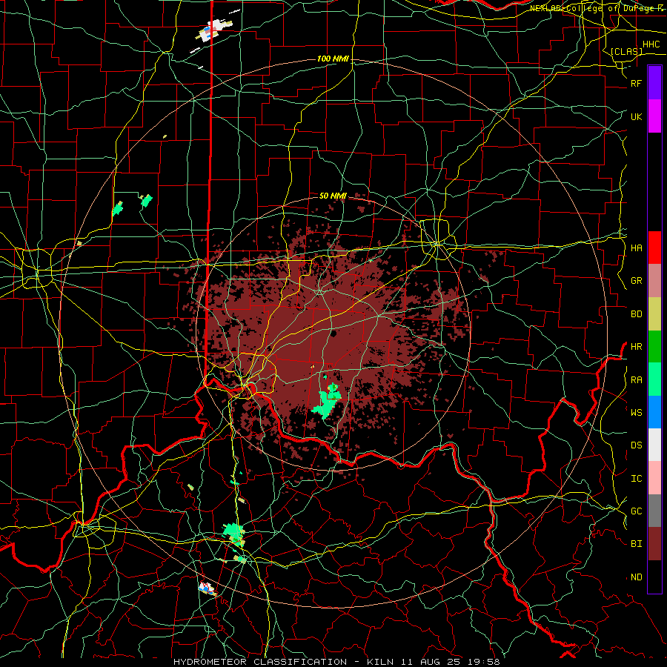Click the ND black legend swatch

654,577
